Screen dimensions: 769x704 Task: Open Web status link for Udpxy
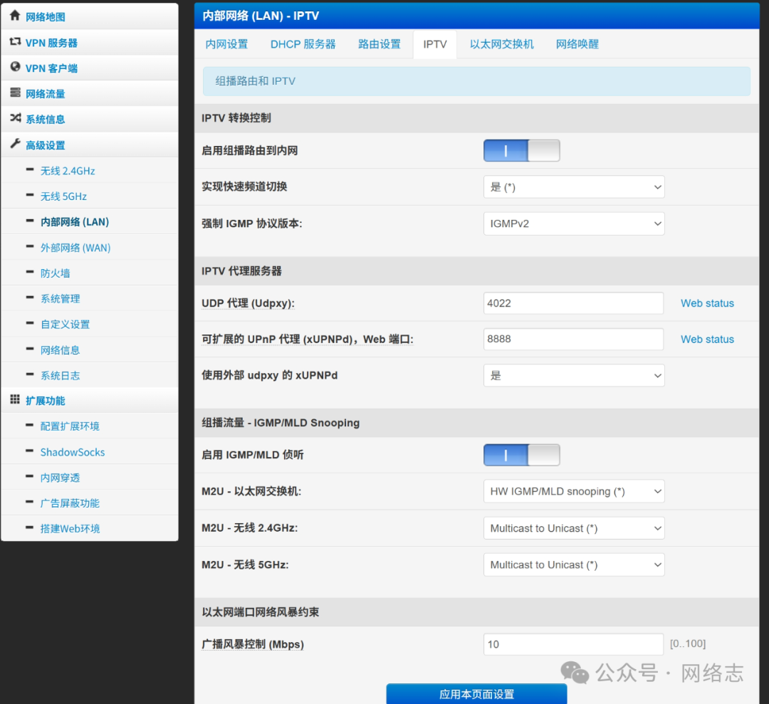(x=706, y=303)
